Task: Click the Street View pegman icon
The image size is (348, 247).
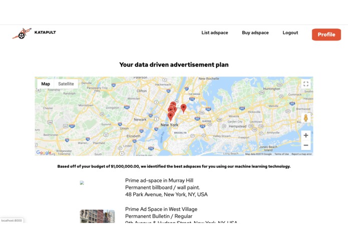Action: pos(305,117)
